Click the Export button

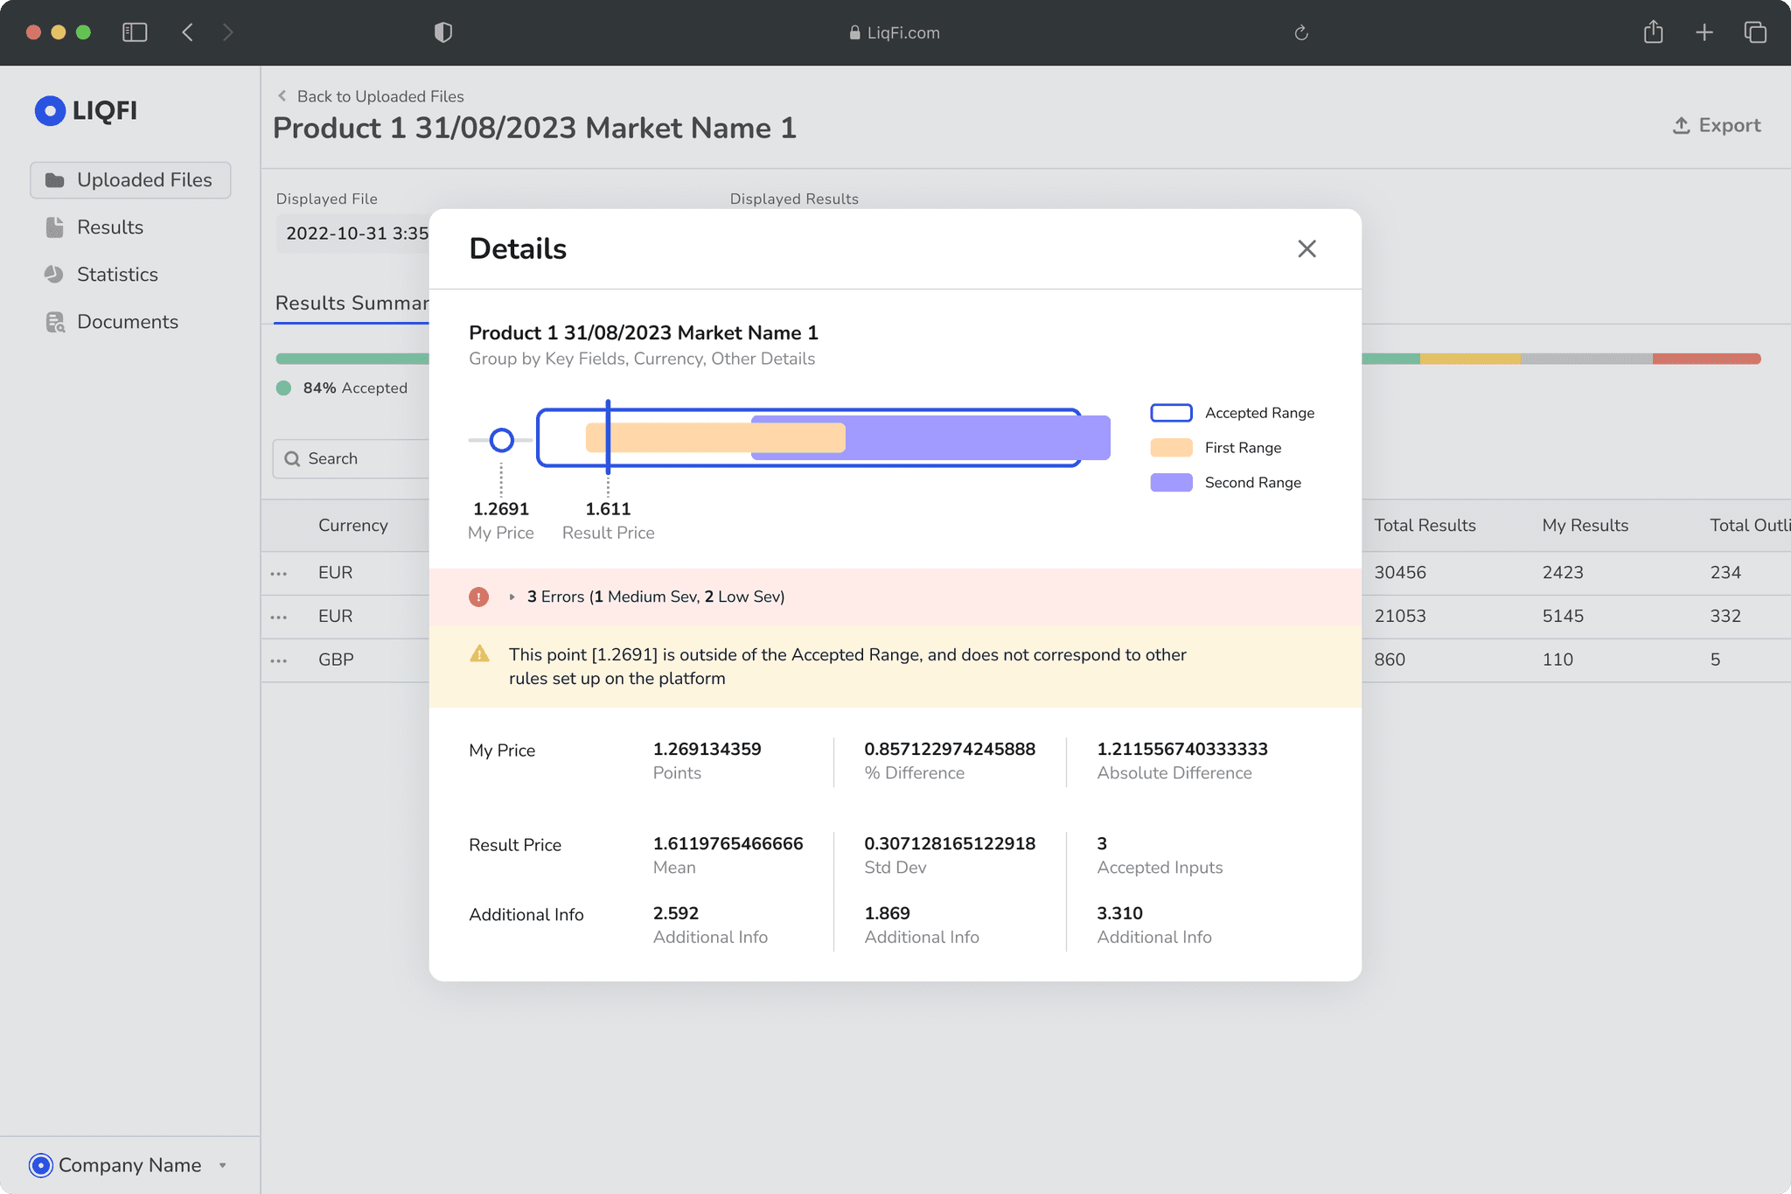1717,125
